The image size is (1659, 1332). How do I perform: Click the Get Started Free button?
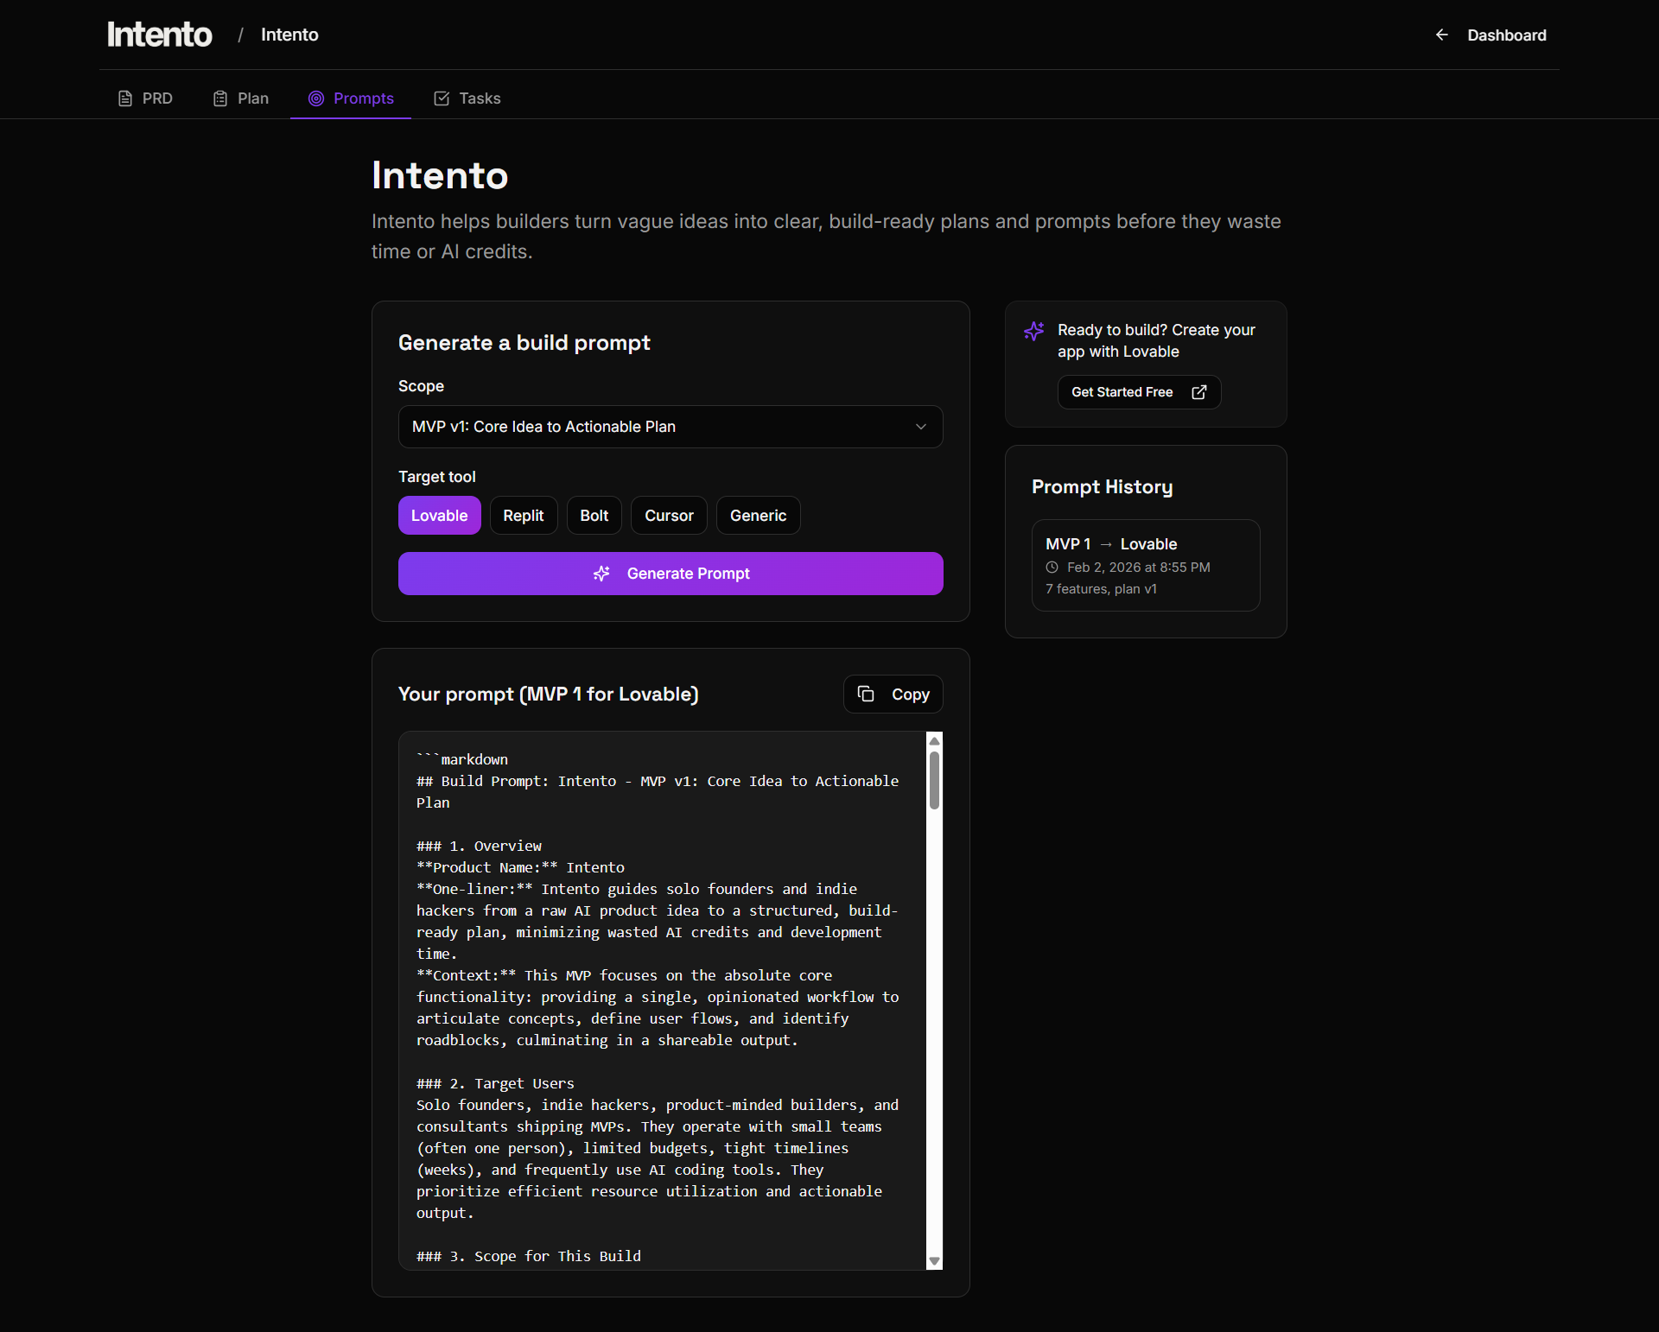point(1139,392)
